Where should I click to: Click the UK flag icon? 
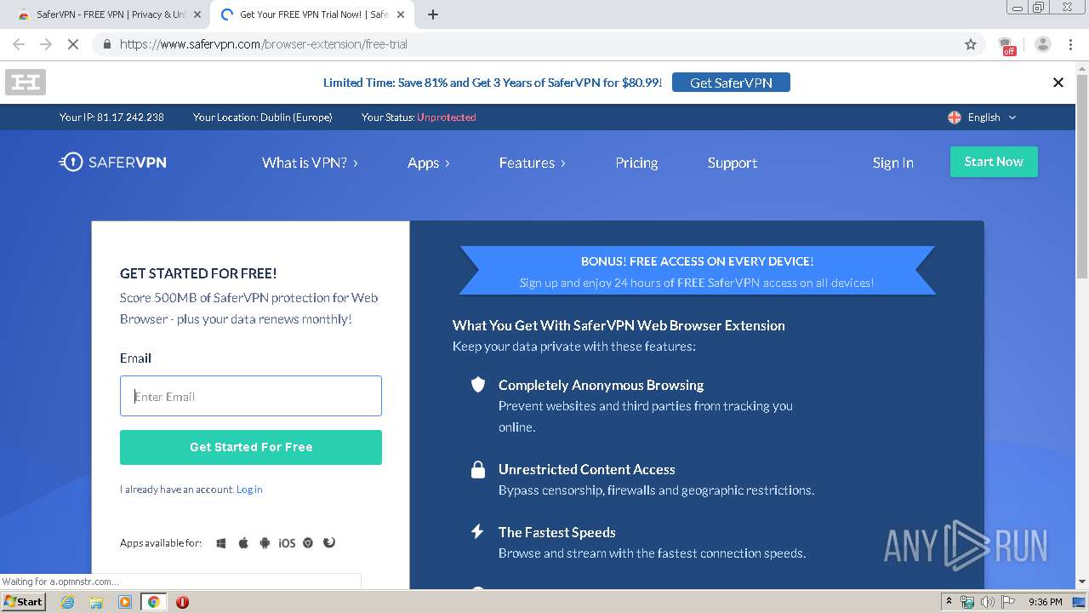click(x=955, y=117)
